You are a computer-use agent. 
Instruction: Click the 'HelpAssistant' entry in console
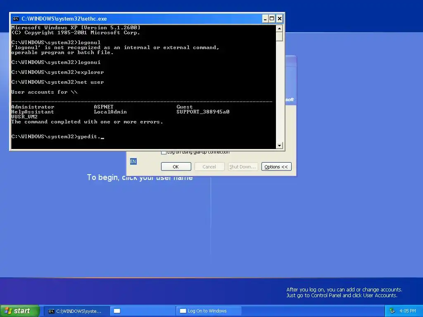(33, 112)
